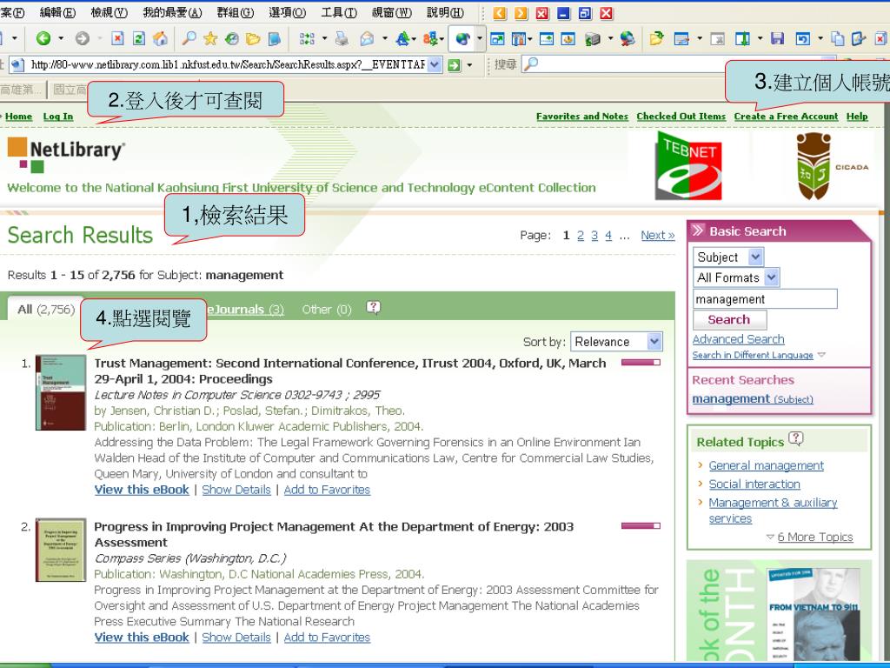Image resolution: width=890 pixels, height=668 pixels.
Task: Go to results page 2
Action: 580,235
